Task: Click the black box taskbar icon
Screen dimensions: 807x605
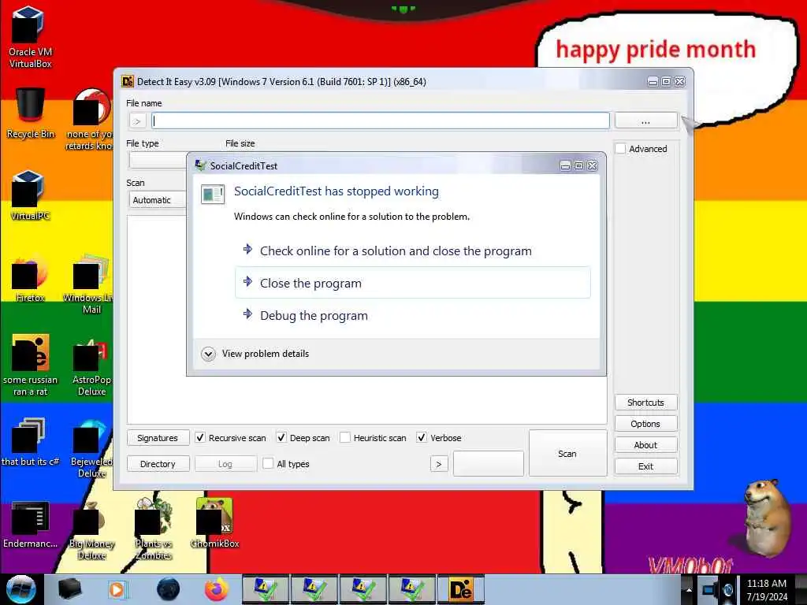Action: click(69, 589)
